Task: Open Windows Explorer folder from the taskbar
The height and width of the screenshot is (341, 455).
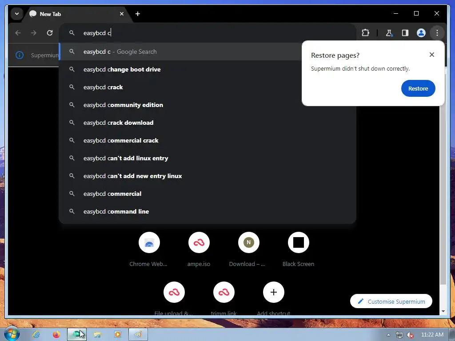Action: (97, 334)
